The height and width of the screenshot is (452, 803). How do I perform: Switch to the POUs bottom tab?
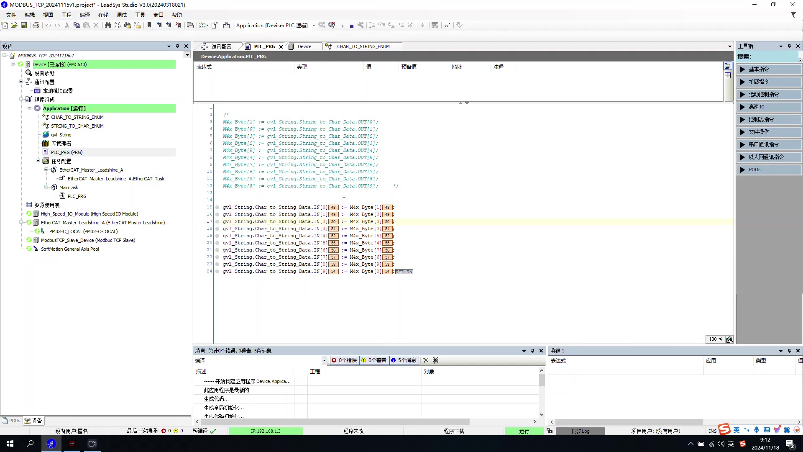[x=11, y=421]
